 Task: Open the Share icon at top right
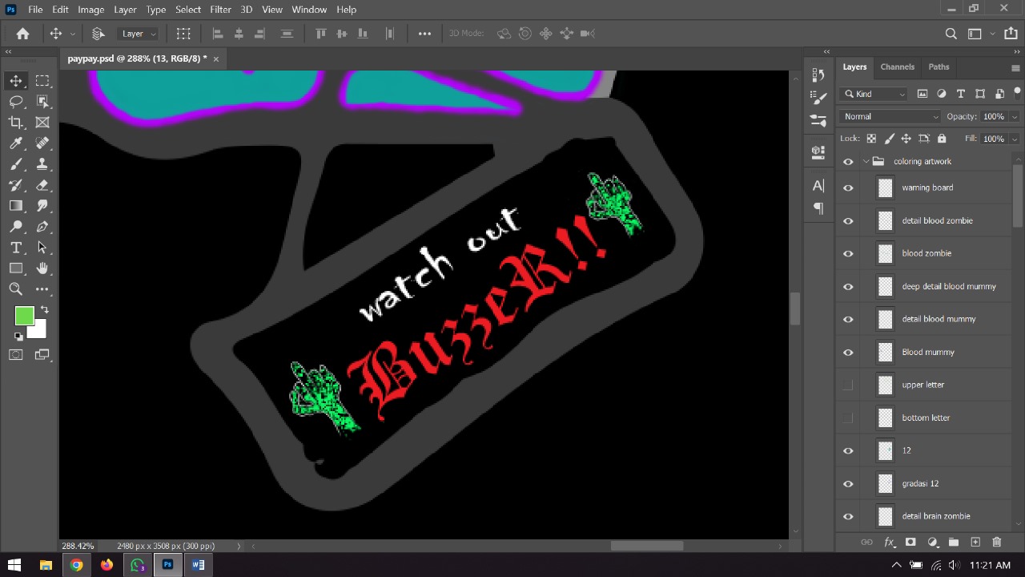tap(1011, 34)
